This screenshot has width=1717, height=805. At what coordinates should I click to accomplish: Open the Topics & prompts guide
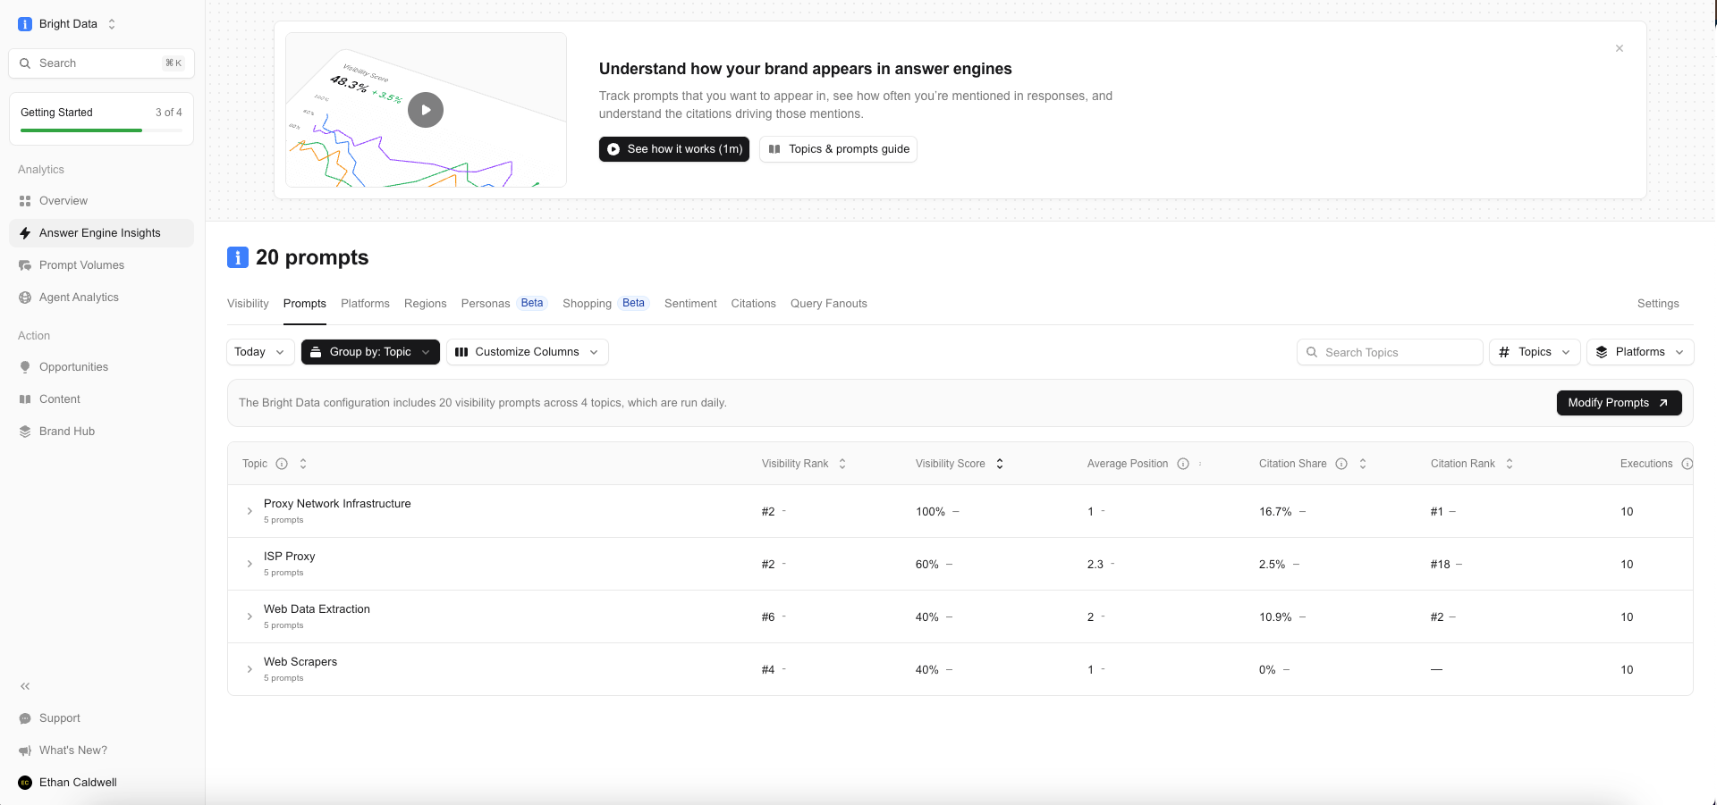click(x=838, y=149)
